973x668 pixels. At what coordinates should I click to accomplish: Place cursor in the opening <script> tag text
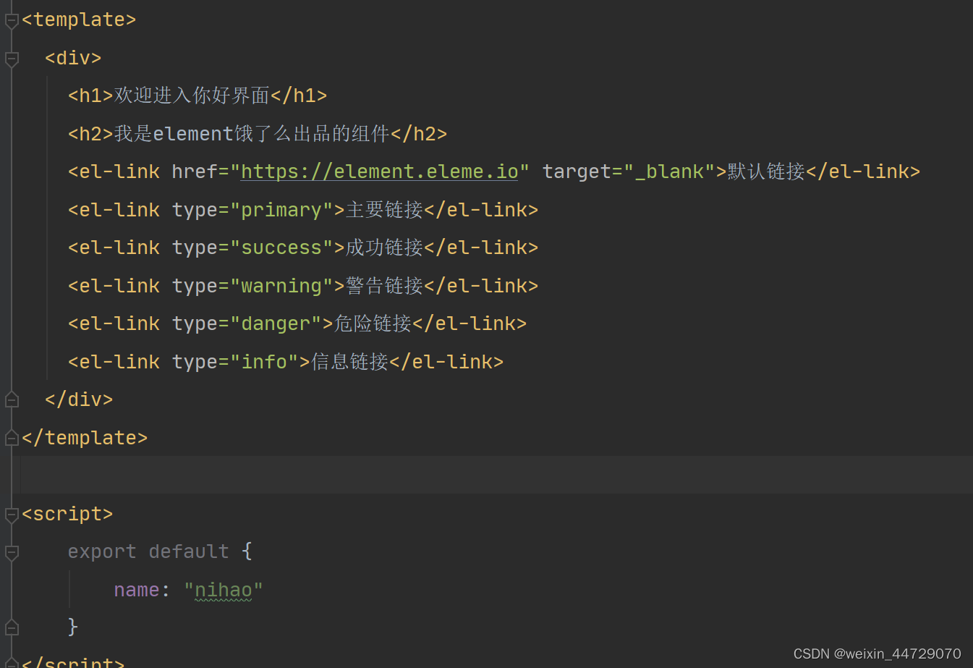coord(67,514)
